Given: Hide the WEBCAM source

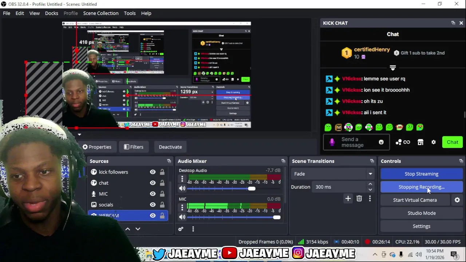Looking at the screenshot, I should [x=153, y=216].
